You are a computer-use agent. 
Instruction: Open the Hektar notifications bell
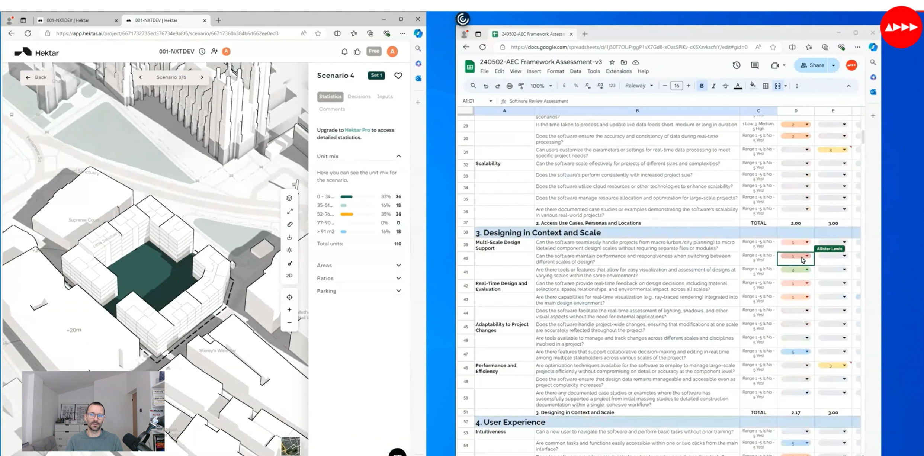click(344, 52)
